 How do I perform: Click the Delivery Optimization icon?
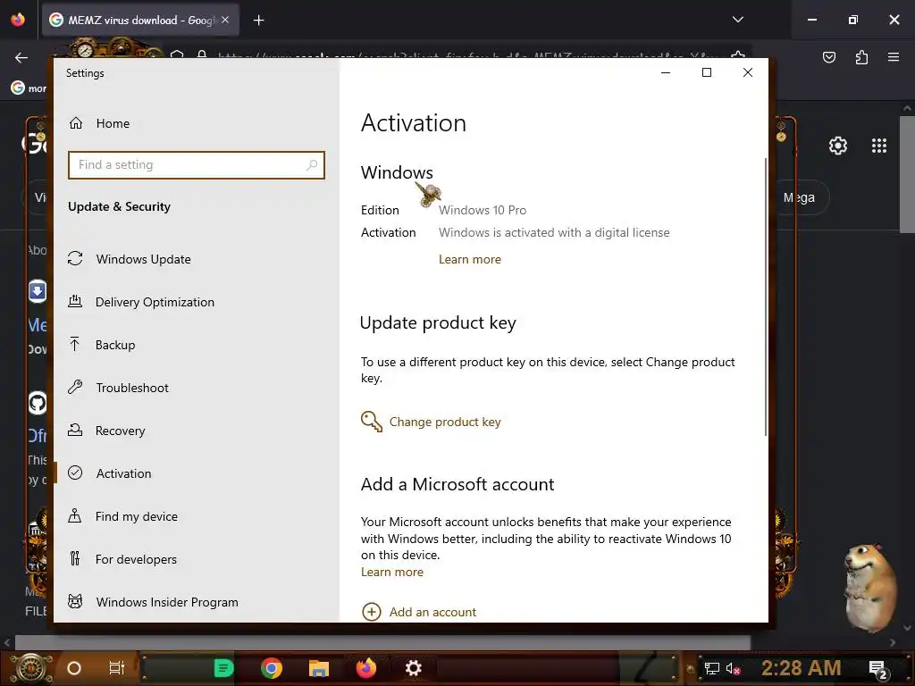75,301
